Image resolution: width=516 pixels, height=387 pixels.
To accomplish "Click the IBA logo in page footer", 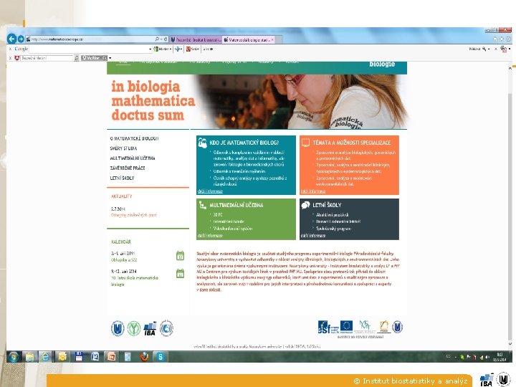I will [150, 328].
